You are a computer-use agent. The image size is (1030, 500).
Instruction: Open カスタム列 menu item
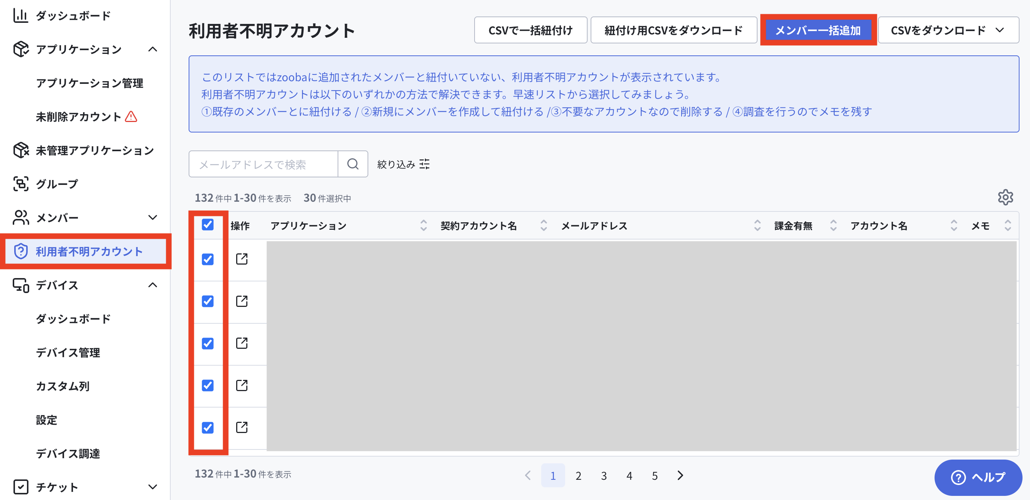coord(63,386)
